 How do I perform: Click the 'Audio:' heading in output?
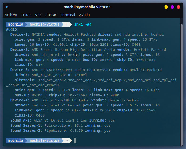tap(13, 29)
